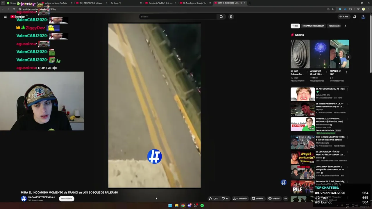
Task: Mute the playing MIRÁ EL INCÓMODO tab
Action: tap(241, 3)
